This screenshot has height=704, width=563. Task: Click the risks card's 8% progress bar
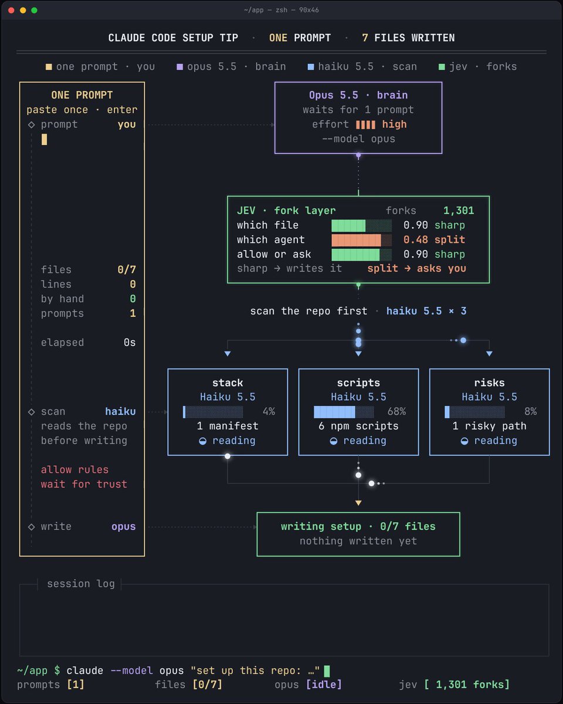(x=475, y=412)
